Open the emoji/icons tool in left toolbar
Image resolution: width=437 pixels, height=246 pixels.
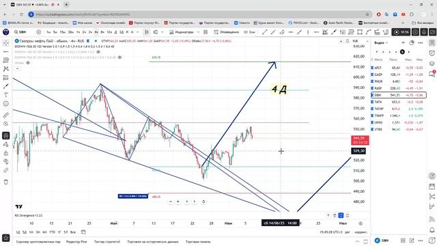click(6, 104)
